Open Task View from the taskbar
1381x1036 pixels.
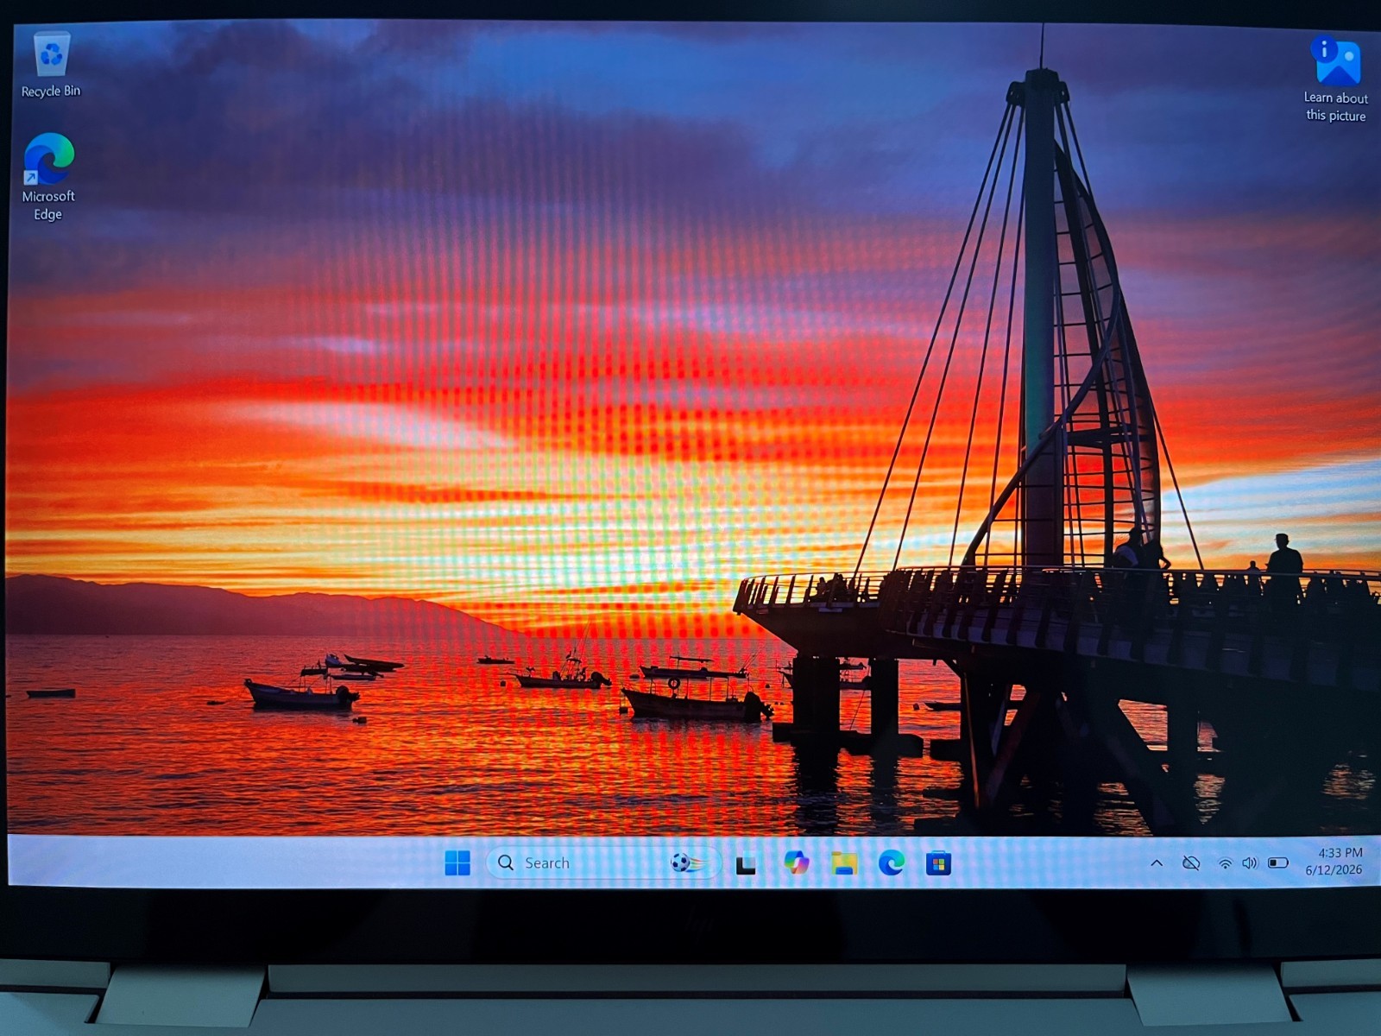tap(746, 864)
